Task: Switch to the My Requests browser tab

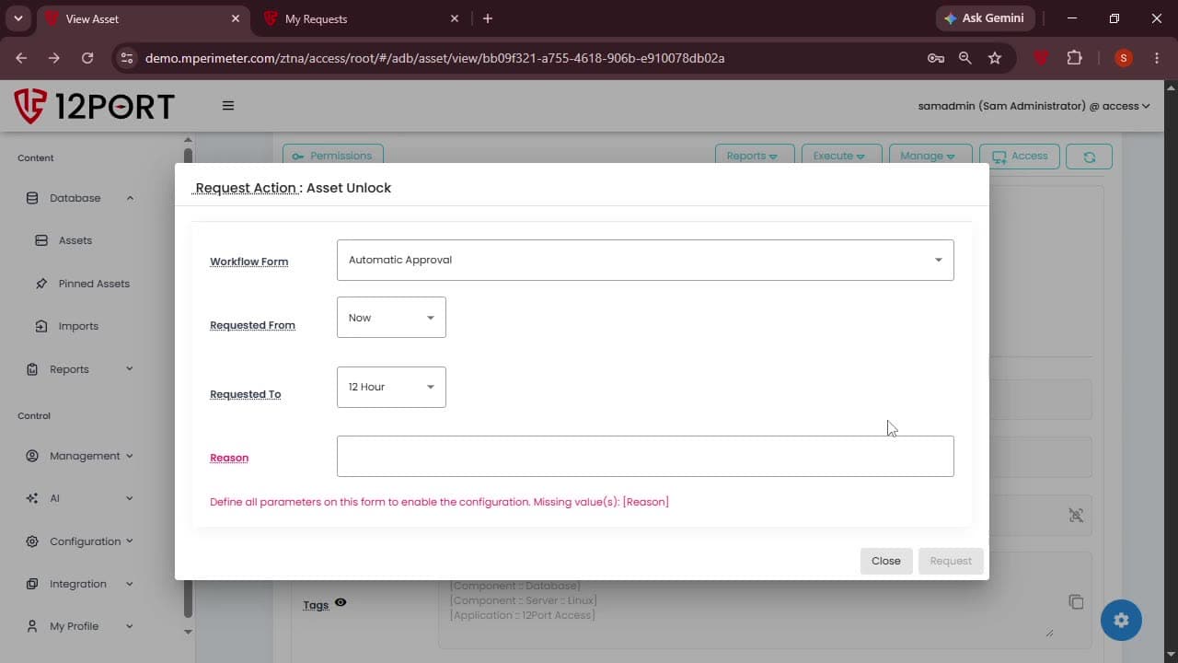Action: tap(359, 18)
